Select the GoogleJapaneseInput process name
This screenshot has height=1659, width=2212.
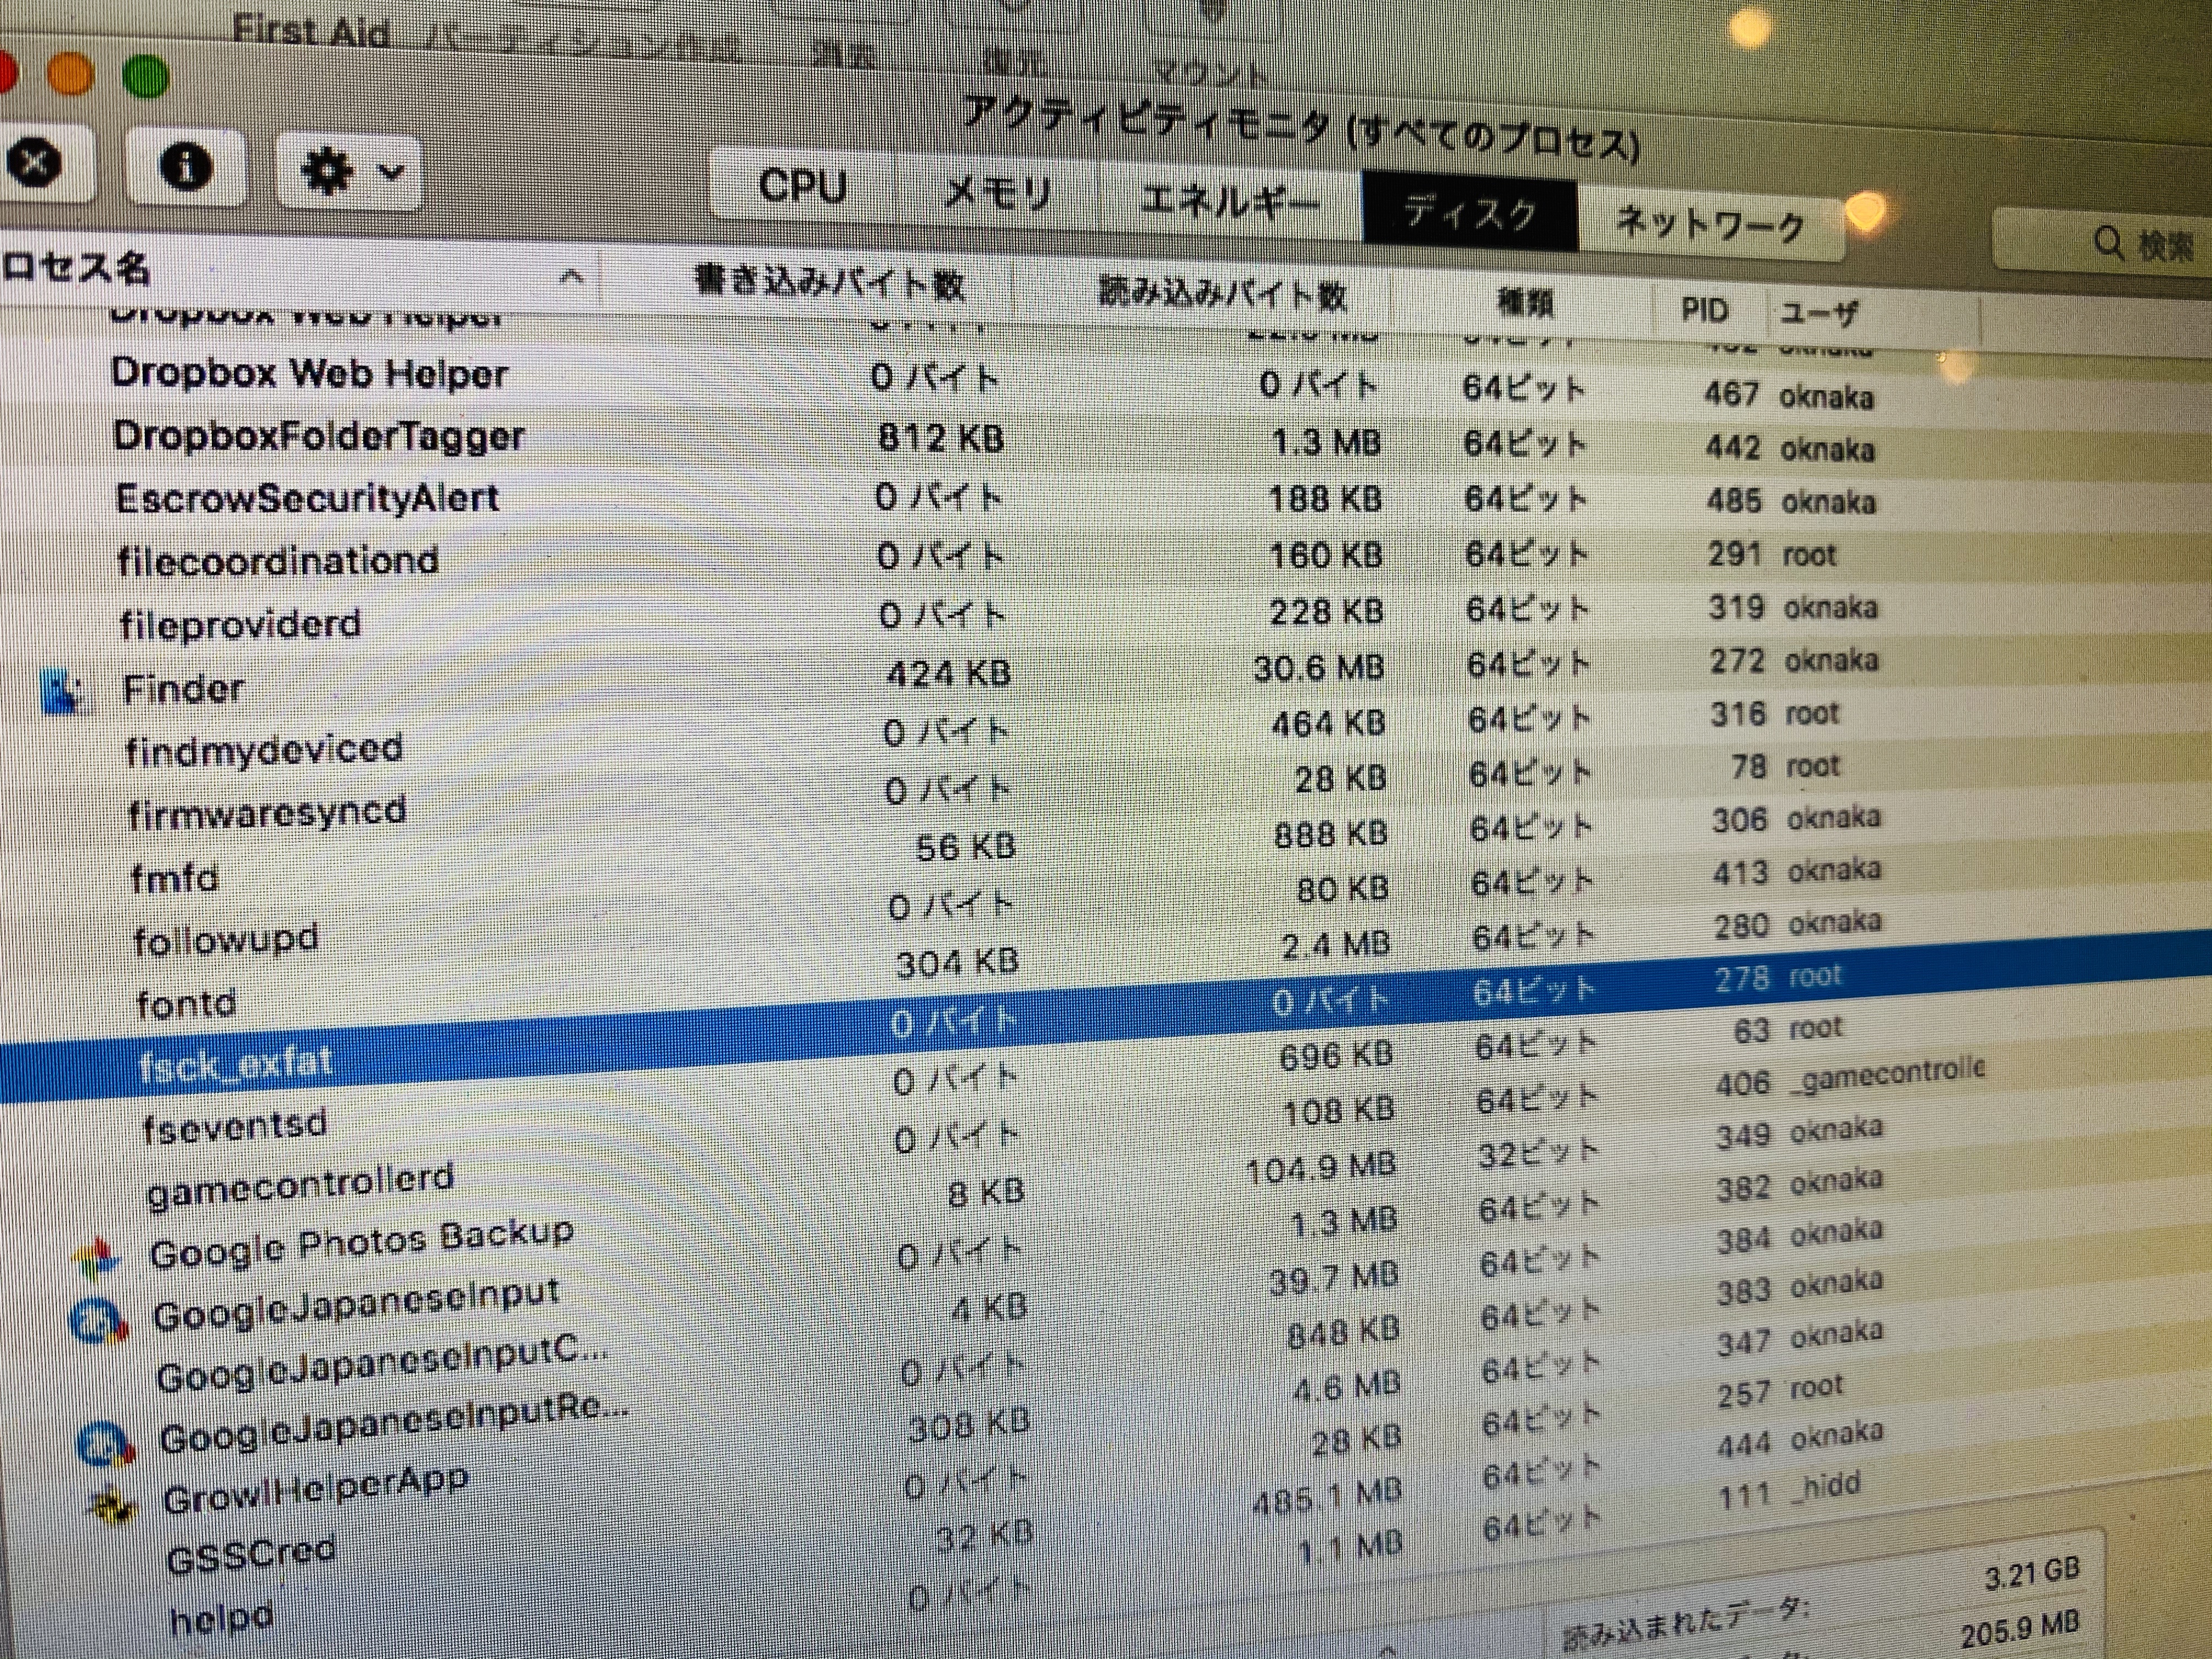point(355,1304)
